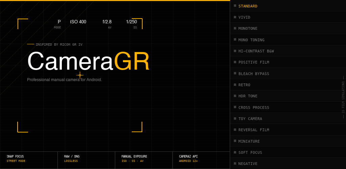Click the square marker beside NEGATIVE
346x169 pixels.
235,163
